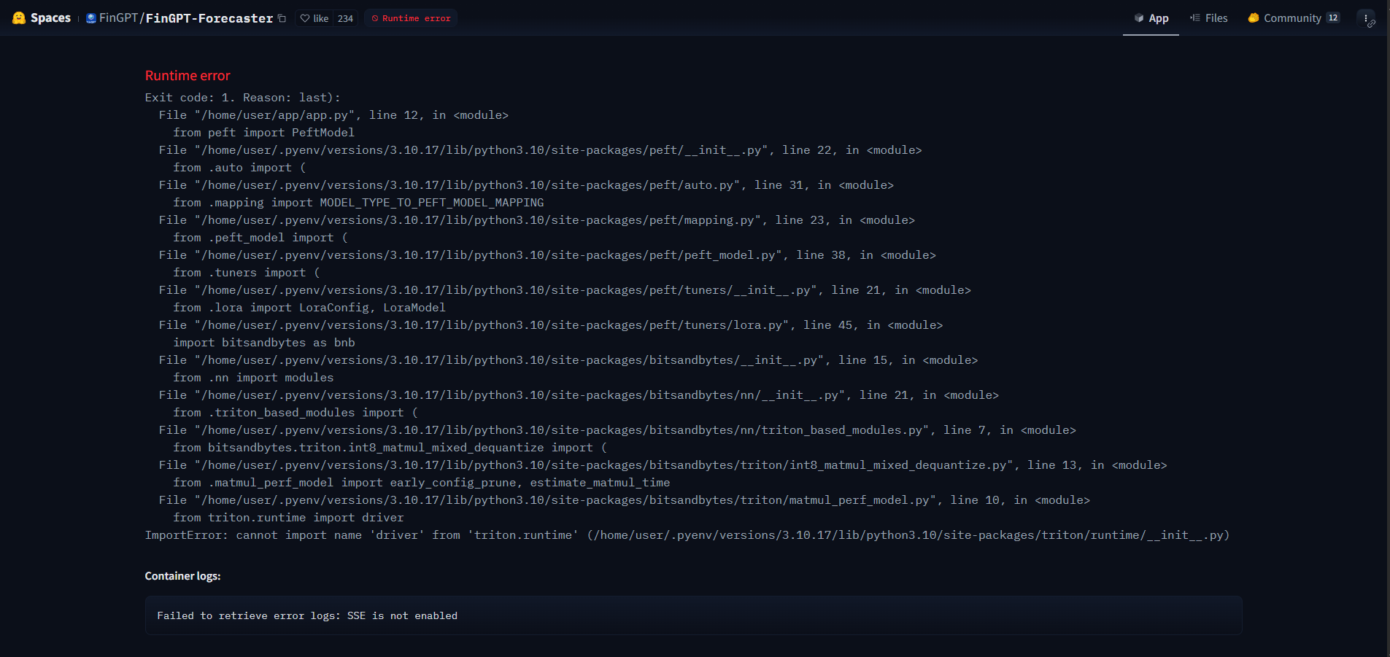The width and height of the screenshot is (1390, 657).
Task: Click 'from .lora import LoraConfig, LoraModel' line
Action: tap(309, 308)
